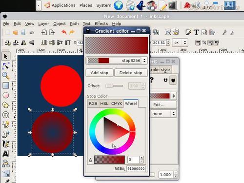Select the Selector arrow tool

(x=6, y=57)
